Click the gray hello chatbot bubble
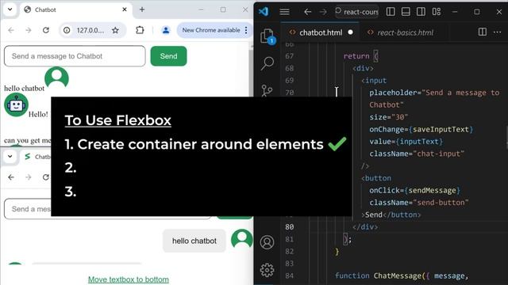Screen dimensions: 508x285 [x=194, y=241]
